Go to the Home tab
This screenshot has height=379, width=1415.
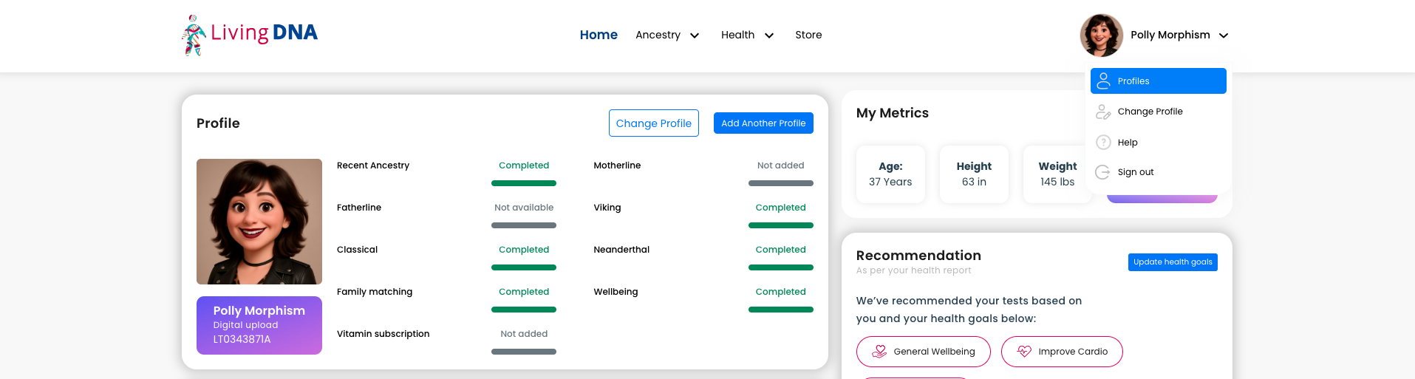pos(599,35)
